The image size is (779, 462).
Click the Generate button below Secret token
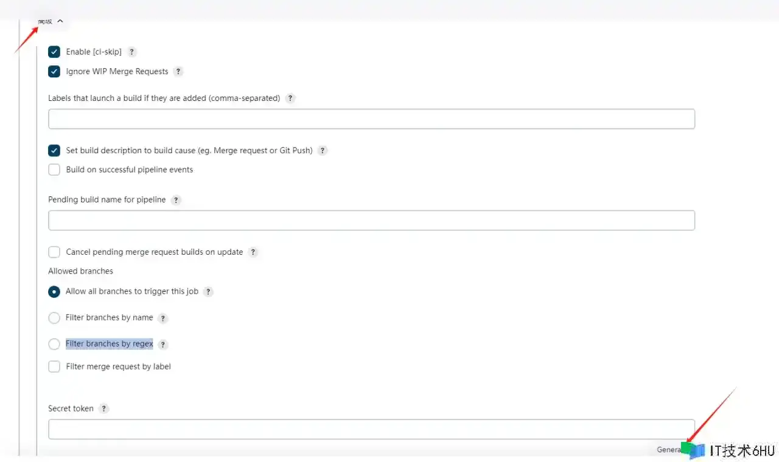670,450
